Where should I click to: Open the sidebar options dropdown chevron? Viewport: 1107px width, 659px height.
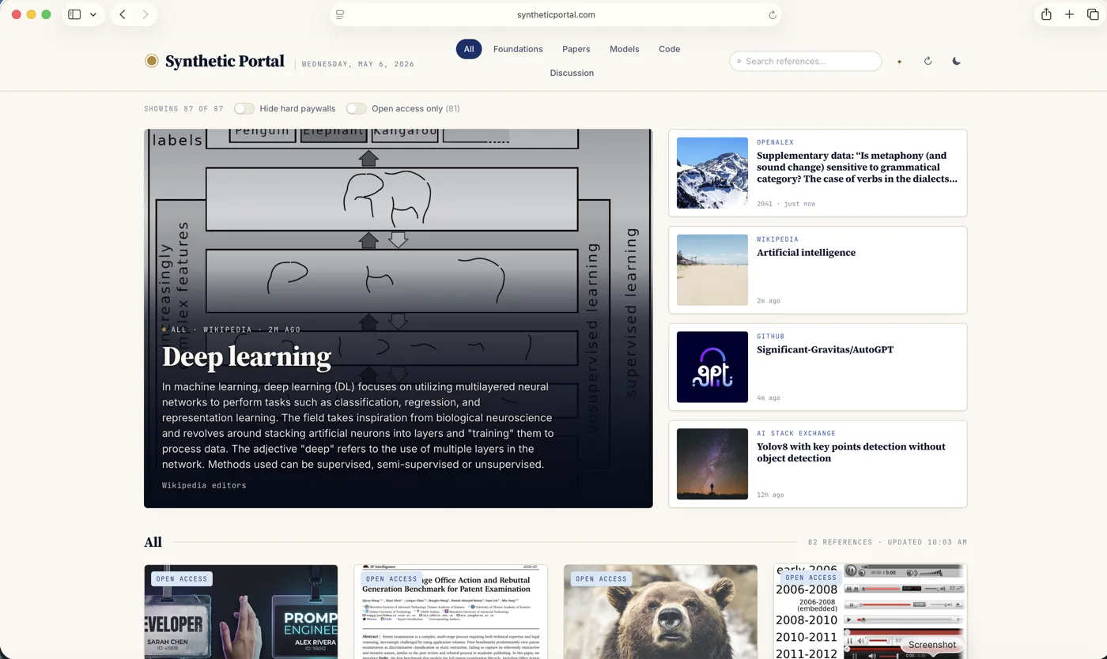point(93,14)
